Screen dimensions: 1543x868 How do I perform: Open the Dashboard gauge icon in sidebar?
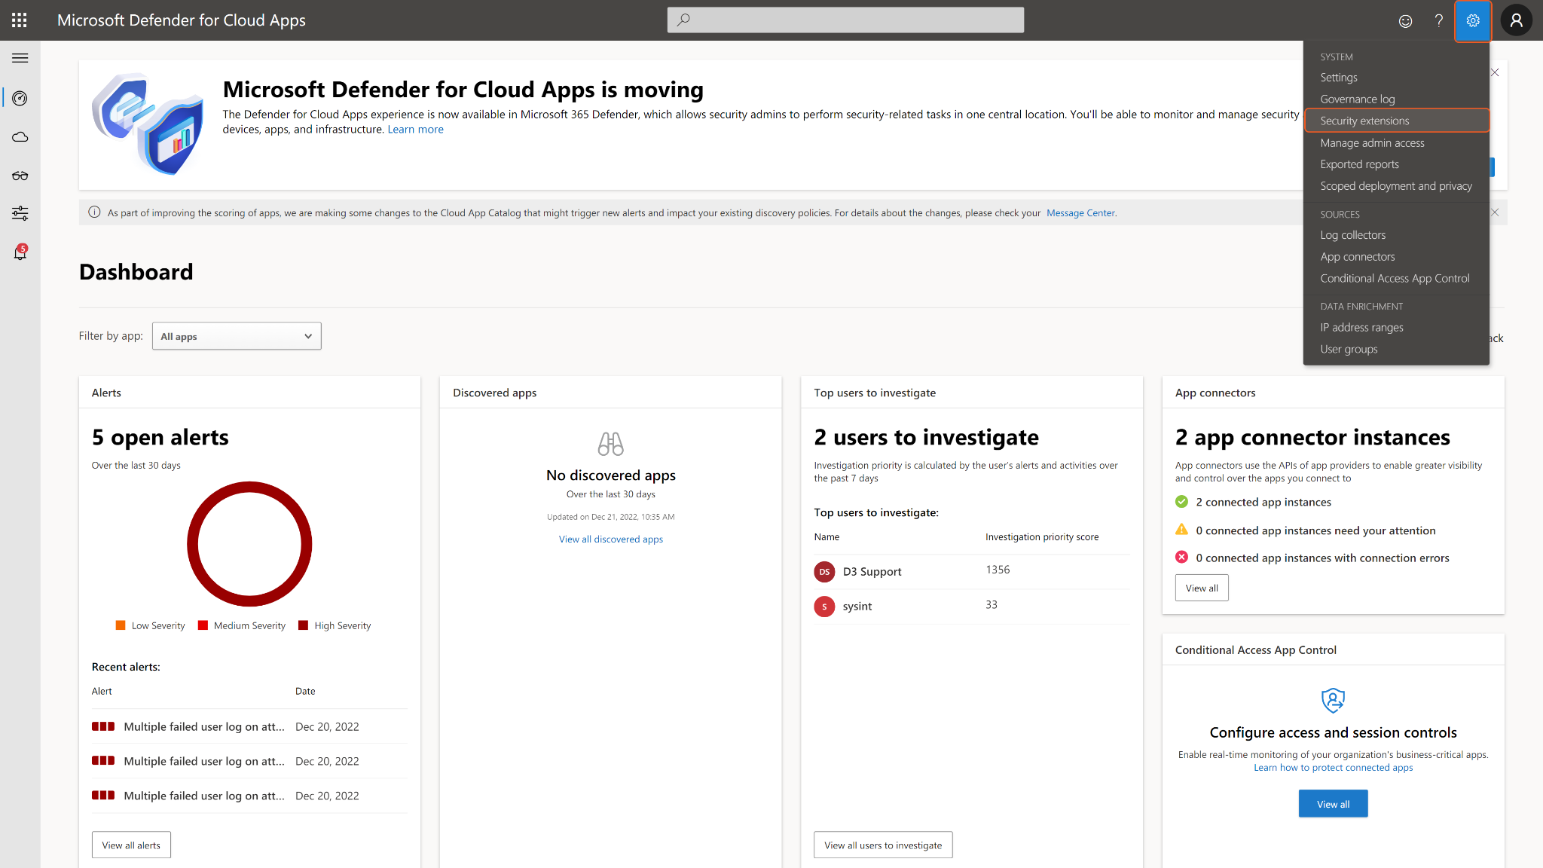tap(20, 98)
